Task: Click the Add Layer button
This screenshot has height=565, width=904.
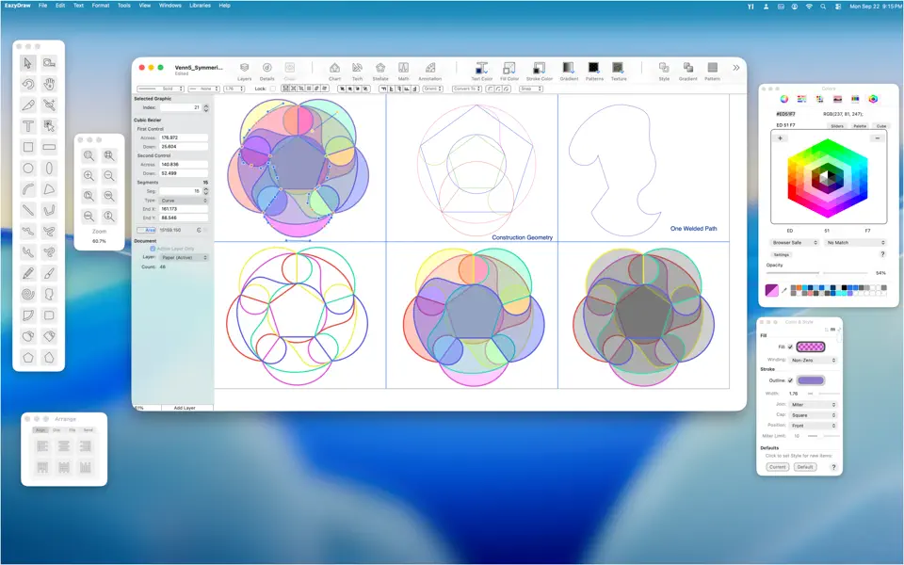Action: click(185, 407)
